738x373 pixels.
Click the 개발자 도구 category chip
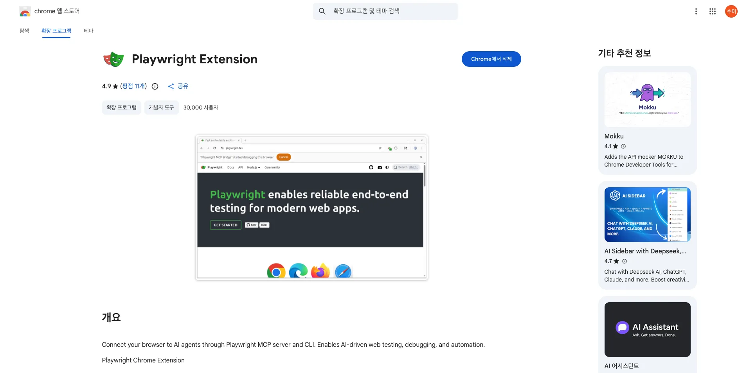tap(161, 108)
